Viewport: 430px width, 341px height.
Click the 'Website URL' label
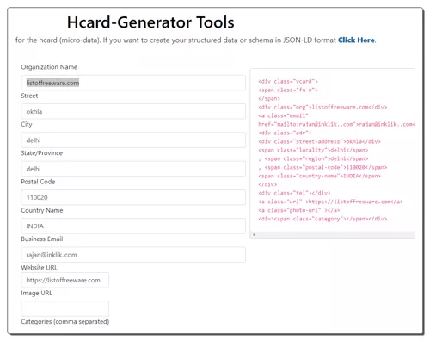pyautogui.click(x=39, y=268)
